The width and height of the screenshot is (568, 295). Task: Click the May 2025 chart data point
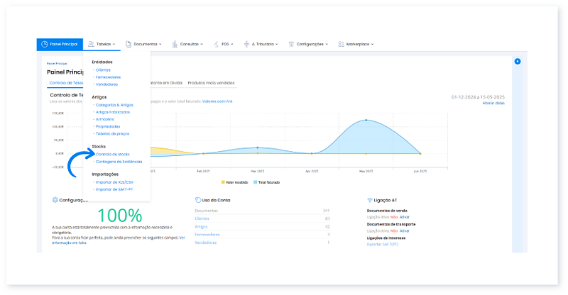[366, 121]
